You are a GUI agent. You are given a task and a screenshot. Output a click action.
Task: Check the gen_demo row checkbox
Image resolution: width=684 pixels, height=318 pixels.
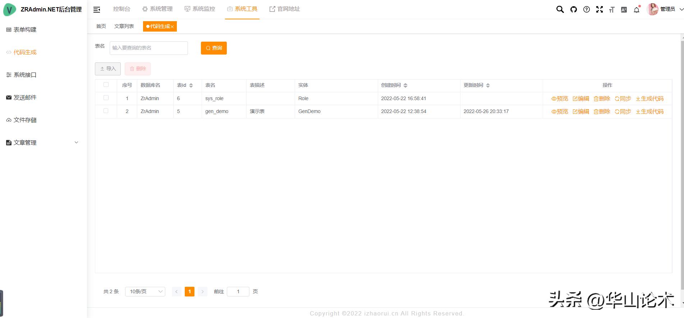106,111
